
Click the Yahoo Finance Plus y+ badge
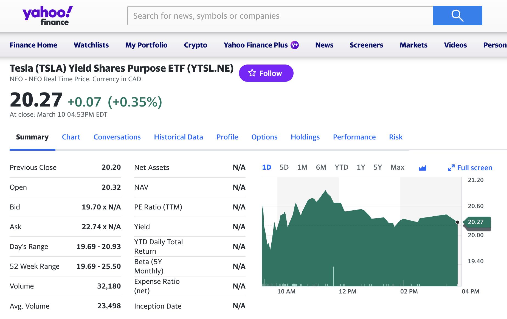click(x=295, y=45)
